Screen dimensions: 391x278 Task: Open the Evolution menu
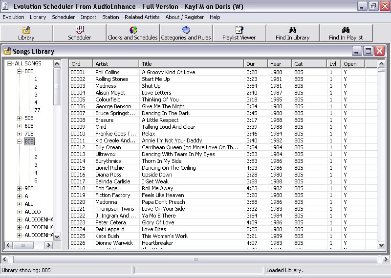click(x=14, y=17)
